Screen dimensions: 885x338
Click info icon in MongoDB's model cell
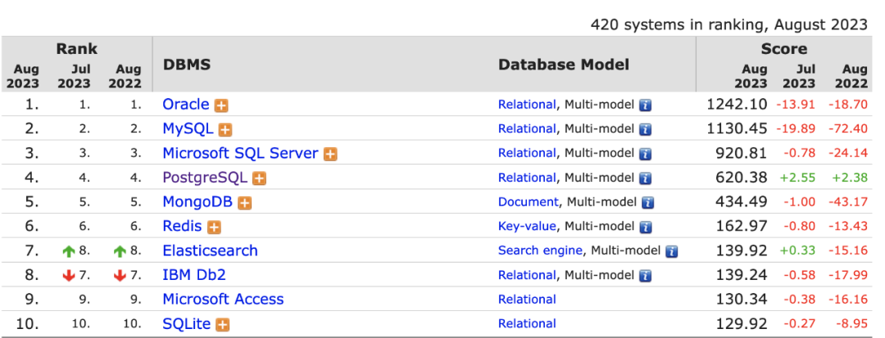(x=648, y=202)
